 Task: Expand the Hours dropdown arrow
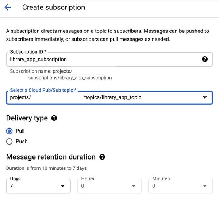coord(133,186)
